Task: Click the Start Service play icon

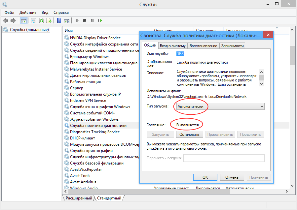Action: click(x=77, y=20)
